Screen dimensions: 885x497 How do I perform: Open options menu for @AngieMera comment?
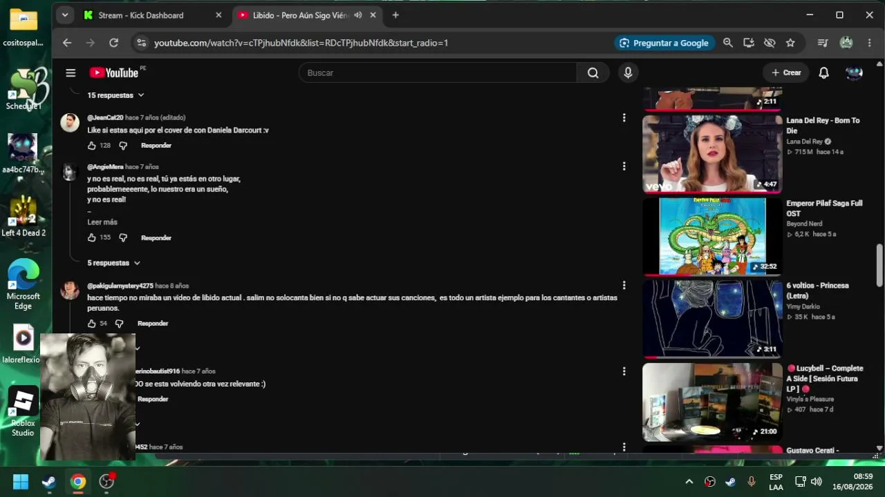click(x=624, y=166)
